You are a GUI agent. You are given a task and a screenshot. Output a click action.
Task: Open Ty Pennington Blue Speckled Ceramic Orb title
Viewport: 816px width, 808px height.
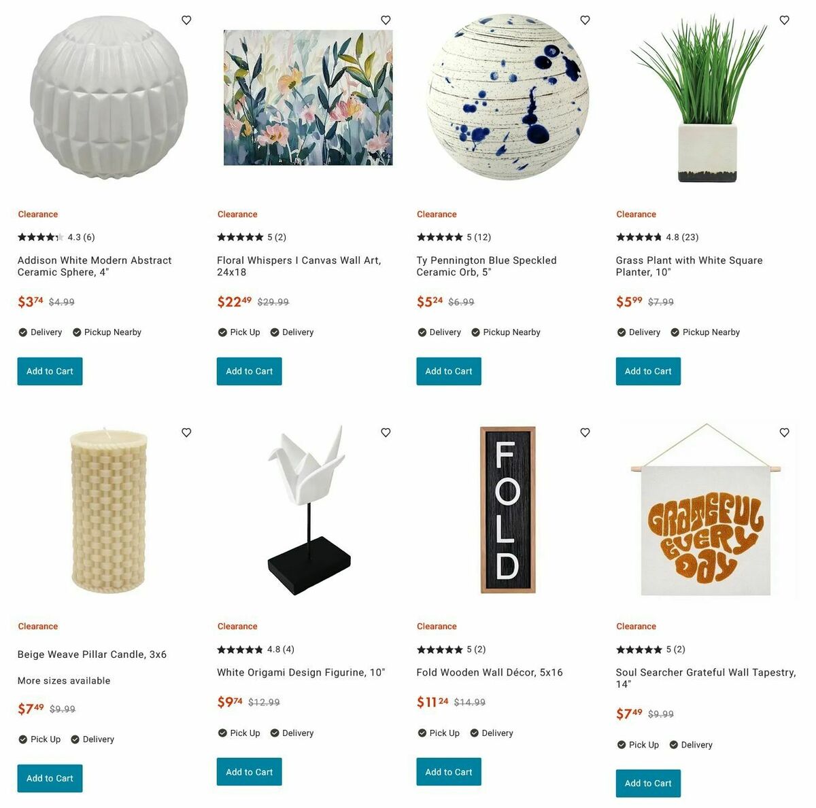(x=486, y=266)
